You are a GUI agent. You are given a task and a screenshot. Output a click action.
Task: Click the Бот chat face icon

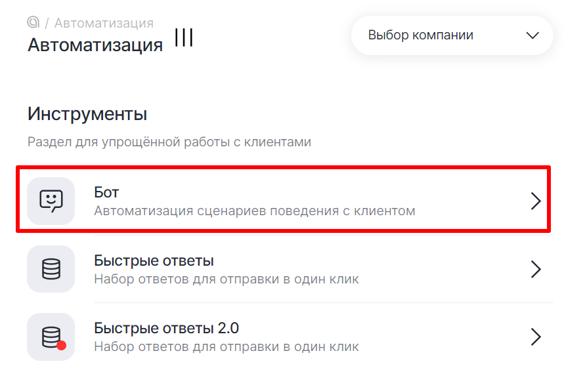coord(51,201)
